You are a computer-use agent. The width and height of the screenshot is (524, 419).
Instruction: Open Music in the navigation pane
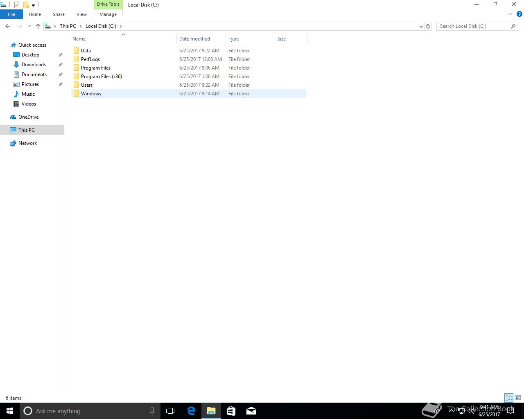pyautogui.click(x=28, y=94)
